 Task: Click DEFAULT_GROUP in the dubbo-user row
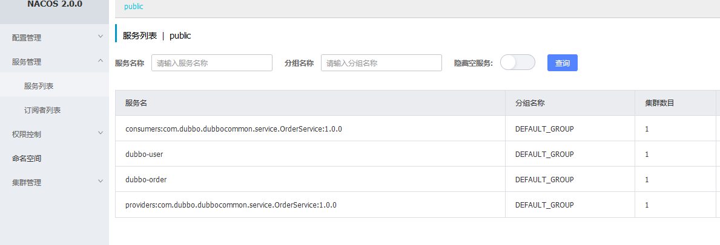point(544,154)
